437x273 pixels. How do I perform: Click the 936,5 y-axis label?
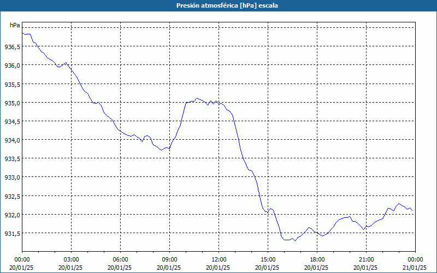point(12,47)
